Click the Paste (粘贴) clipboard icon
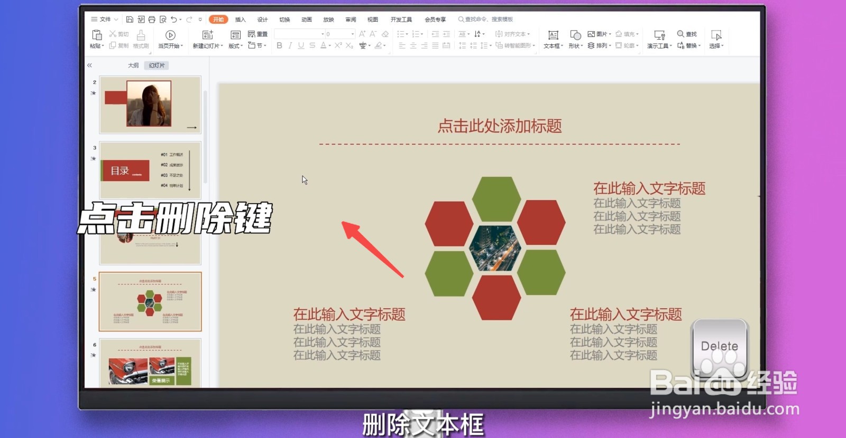 pyautogui.click(x=97, y=35)
